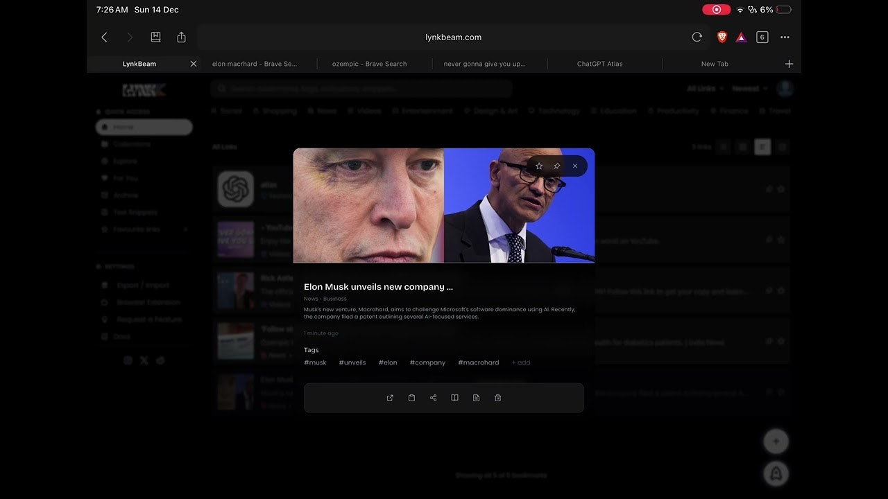Image resolution: width=888 pixels, height=499 pixels.
Task: Open the notes document icon
Action: 476,398
